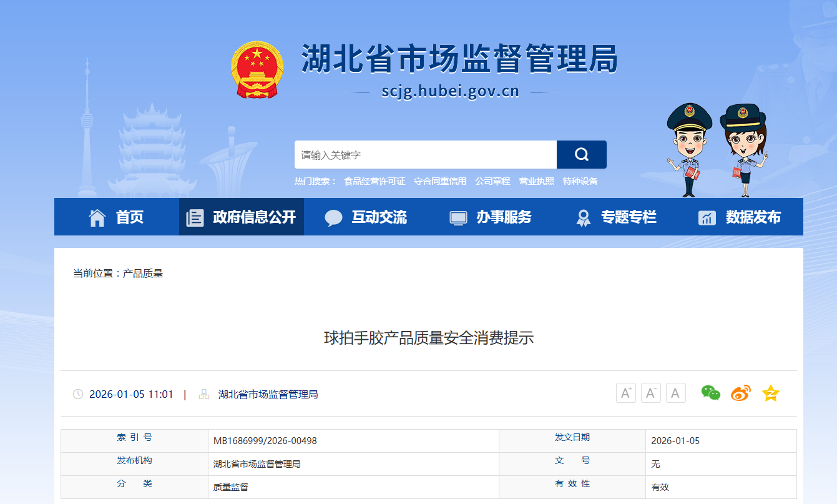Click hot search link 特种设备
This screenshot has width=837, height=504.
point(580,181)
